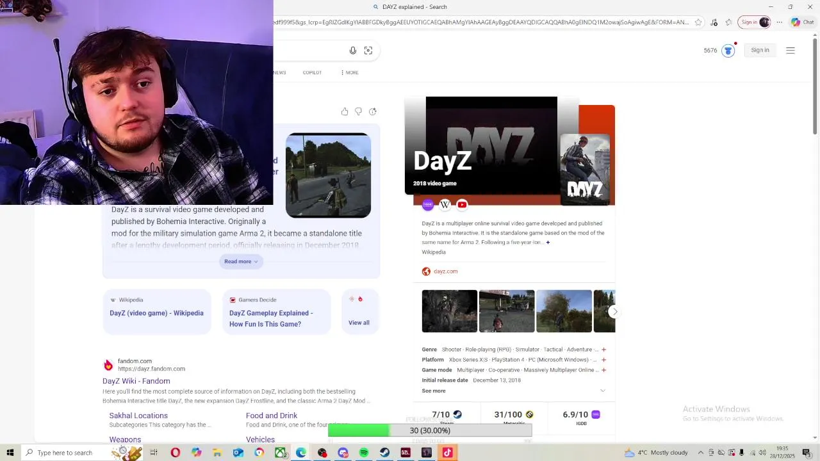Open Vehicles sublink
Screen dimensions: 820x461
click(260, 439)
